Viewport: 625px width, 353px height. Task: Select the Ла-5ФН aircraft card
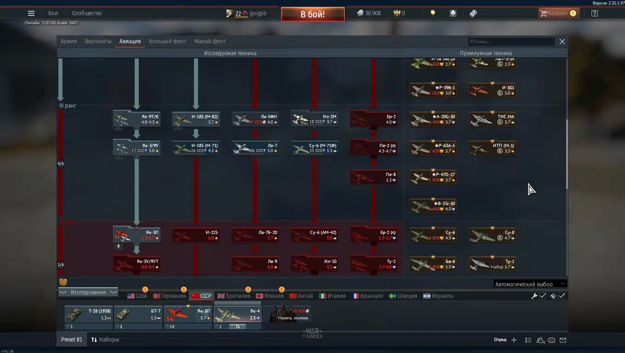pyautogui.click(x=255, y=119)
